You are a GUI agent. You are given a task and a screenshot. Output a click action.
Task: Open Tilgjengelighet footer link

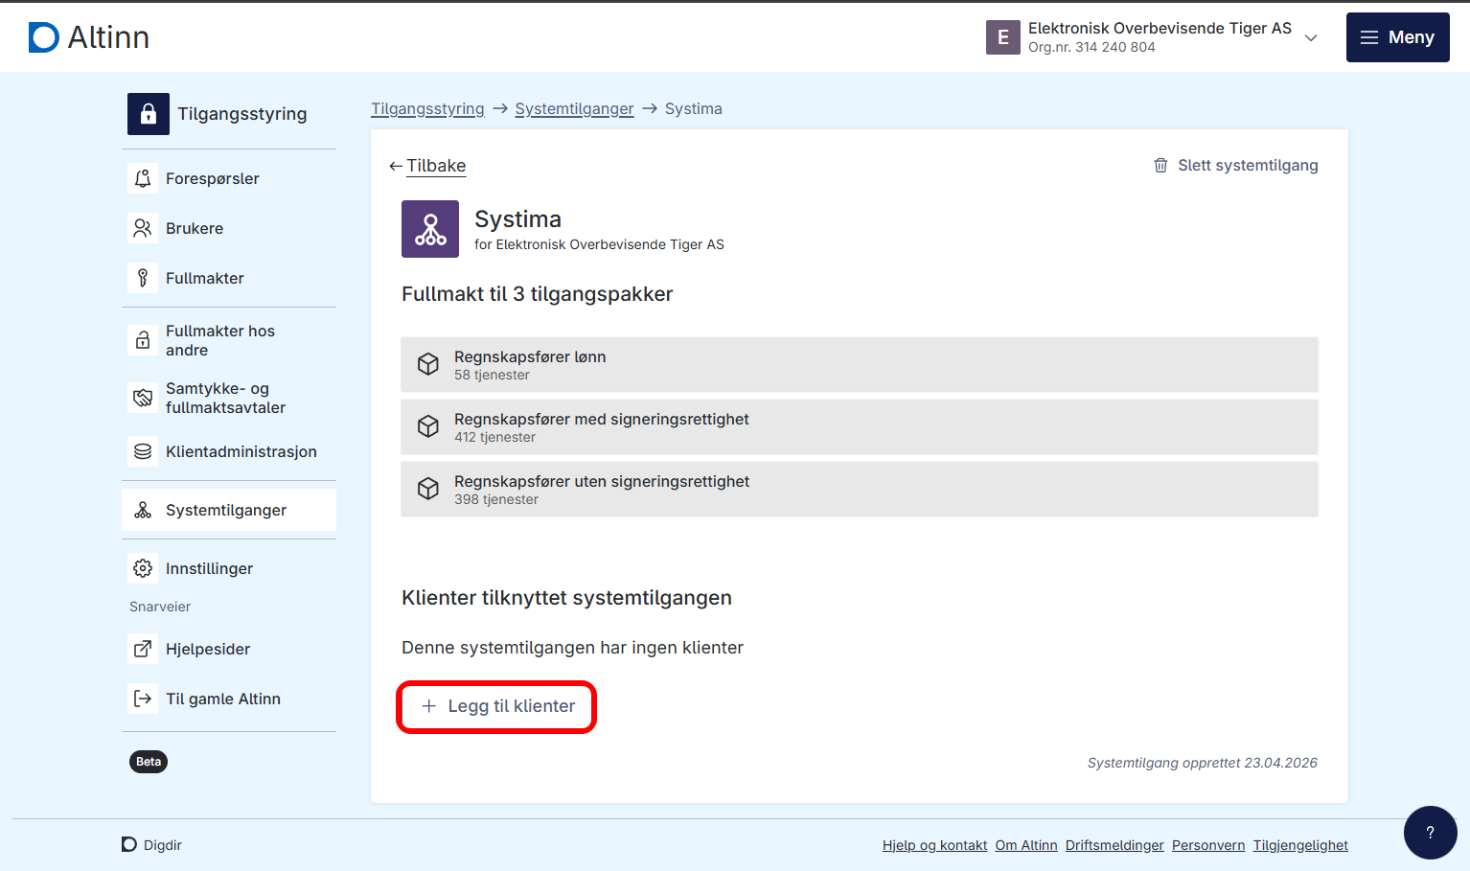1300,845
